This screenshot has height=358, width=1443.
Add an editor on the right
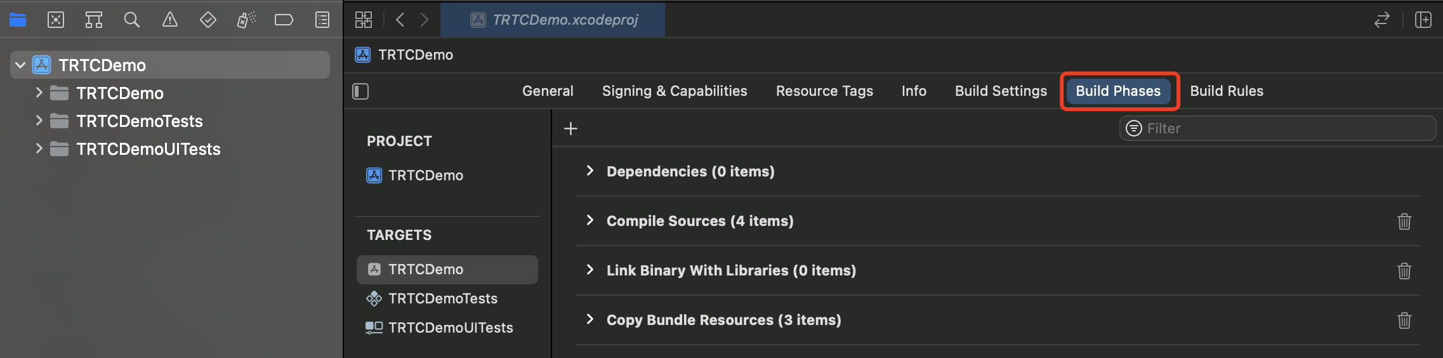(1423, 20)
